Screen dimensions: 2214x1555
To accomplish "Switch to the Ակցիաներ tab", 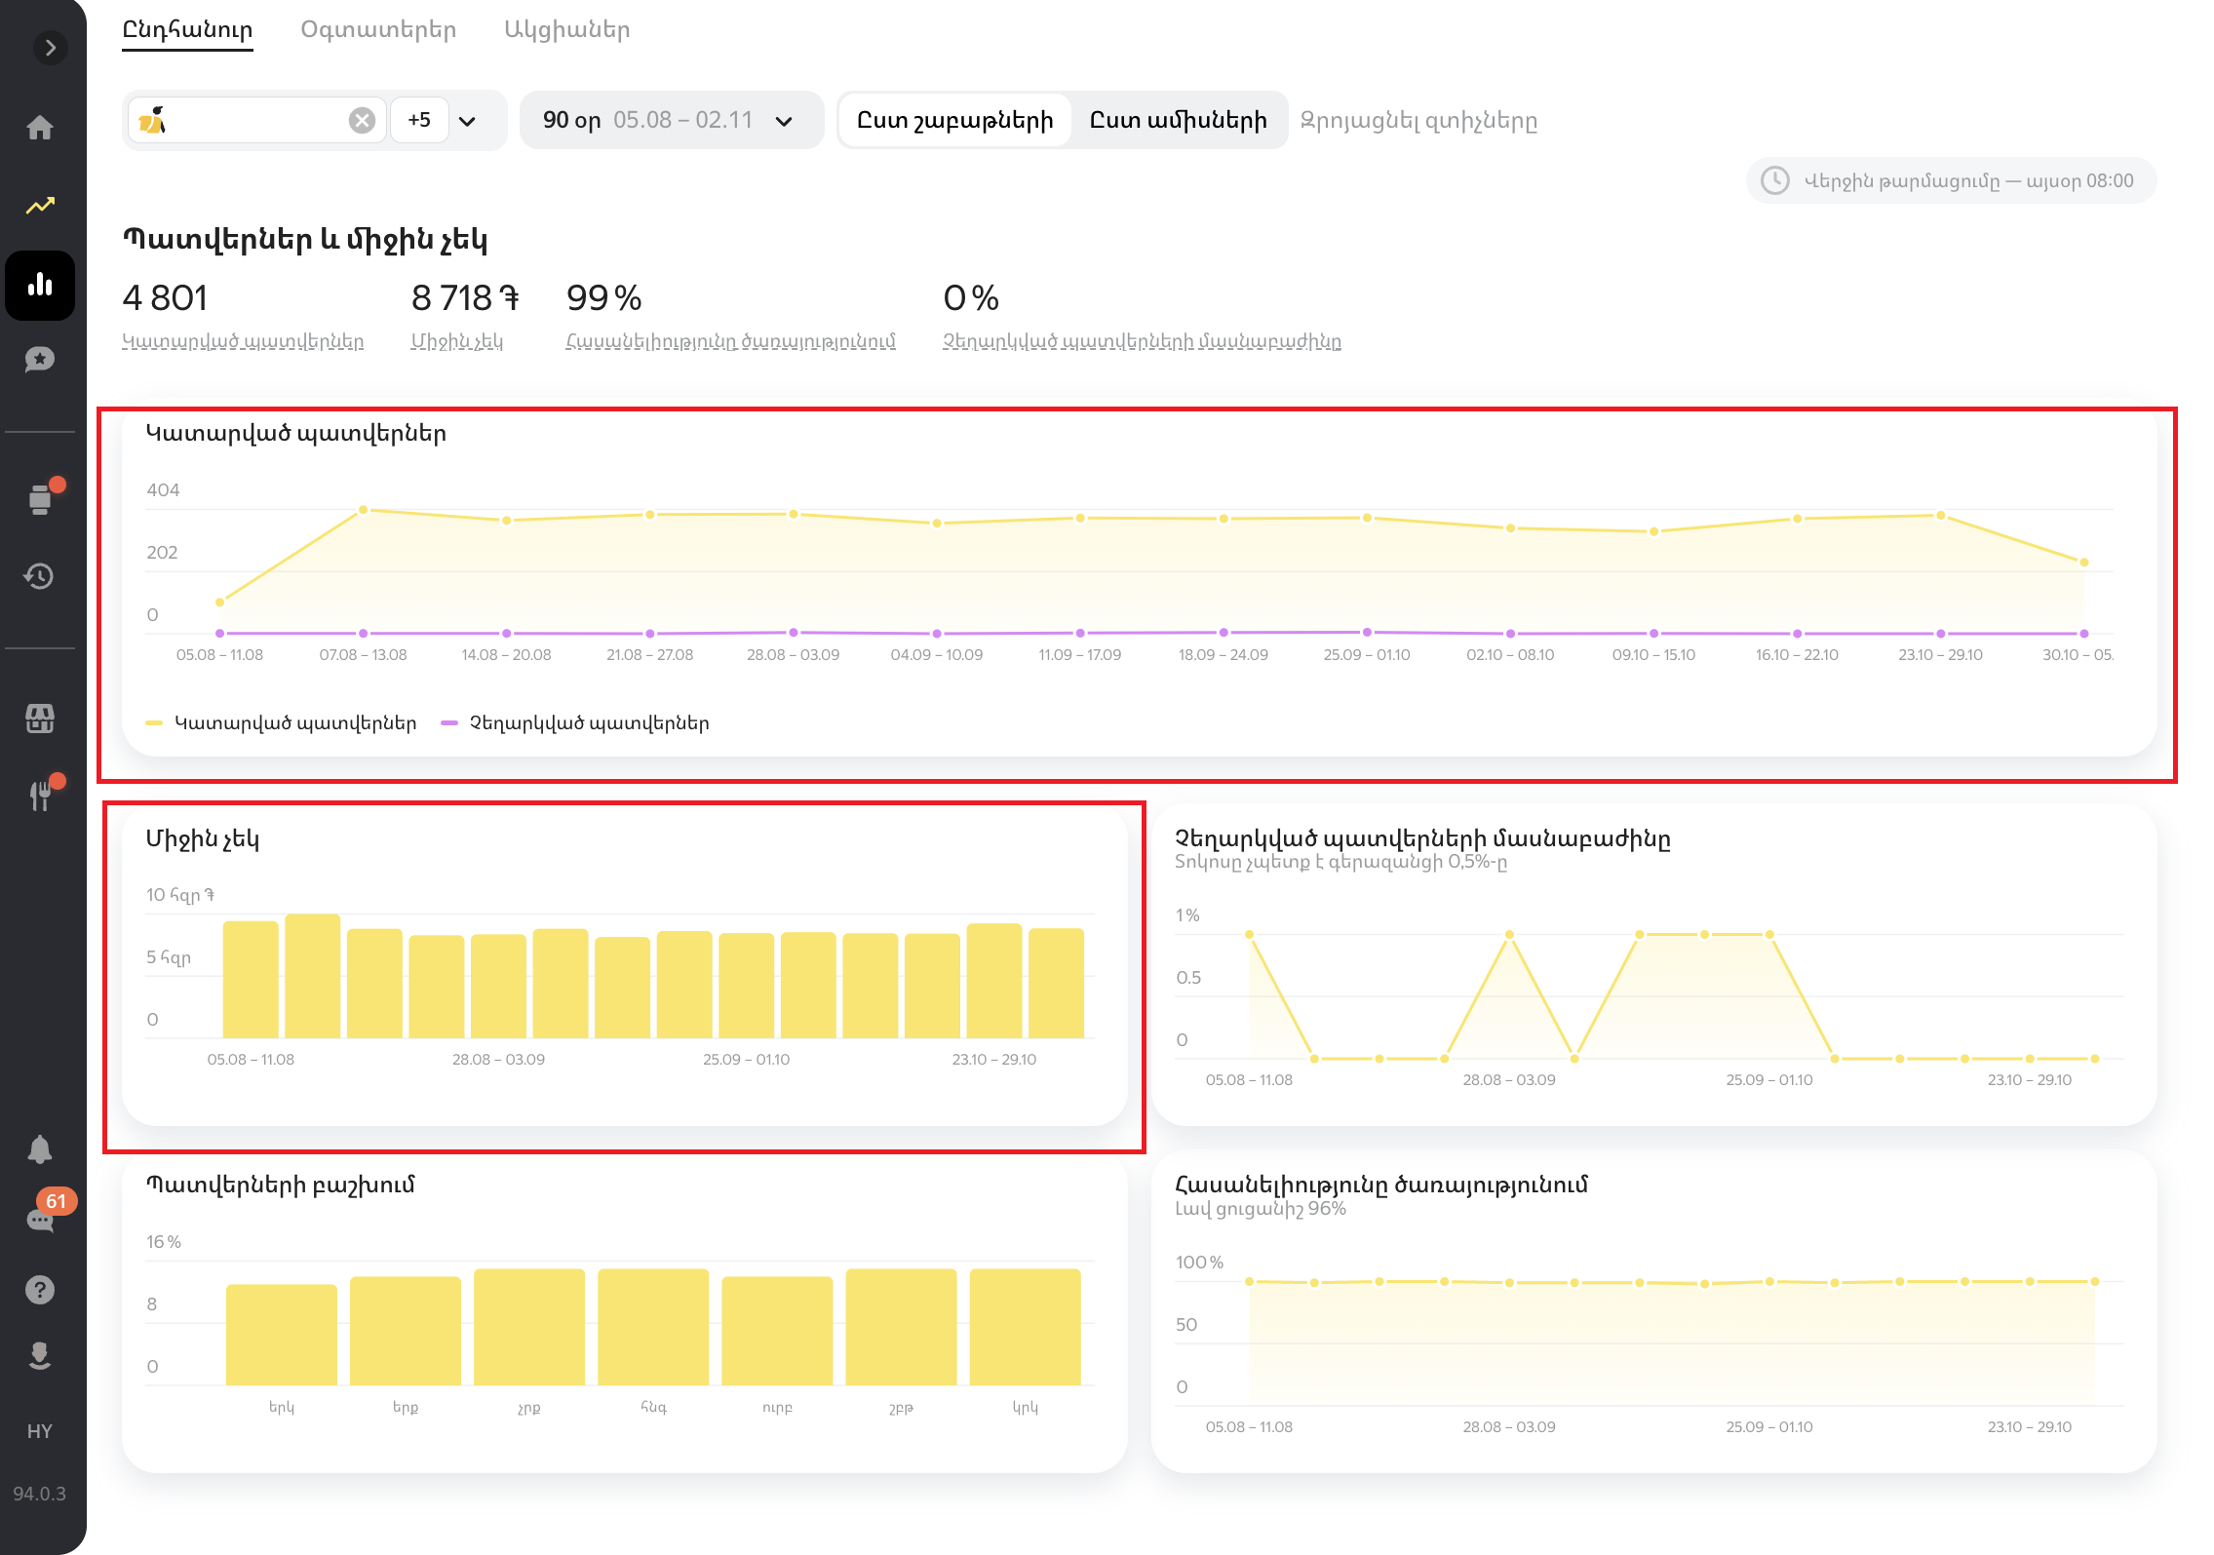I will click(x=566, y=29).
